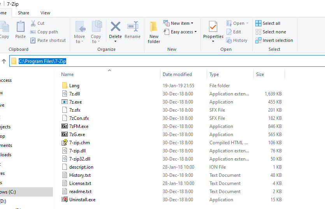Select the 7-zip.dll file

(x=77, y=151)
